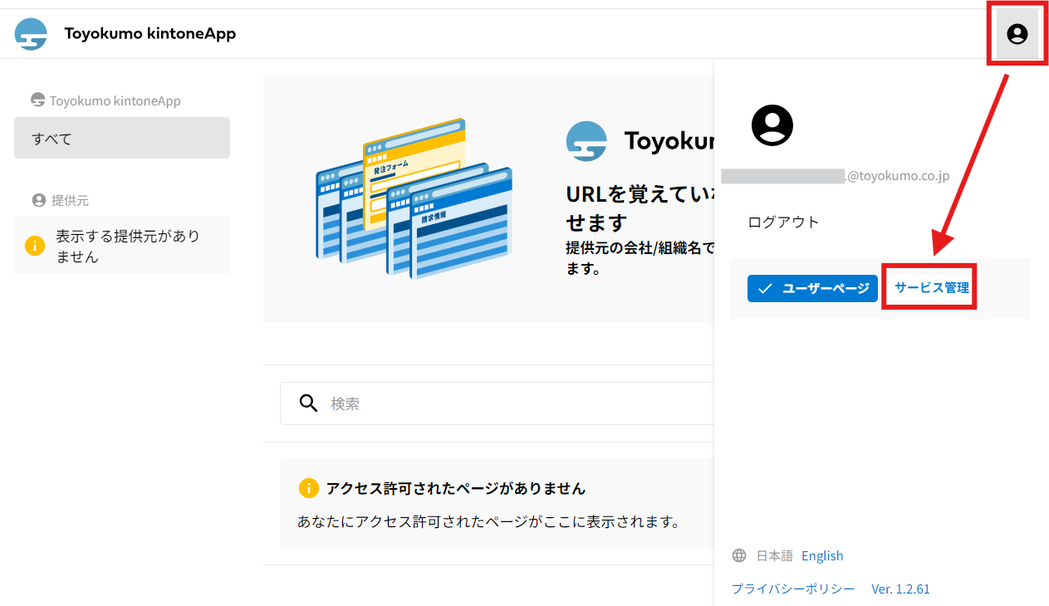Click あなたにアクセス許可されたページ description text
1049x606 pixels.
pos(489,522)
